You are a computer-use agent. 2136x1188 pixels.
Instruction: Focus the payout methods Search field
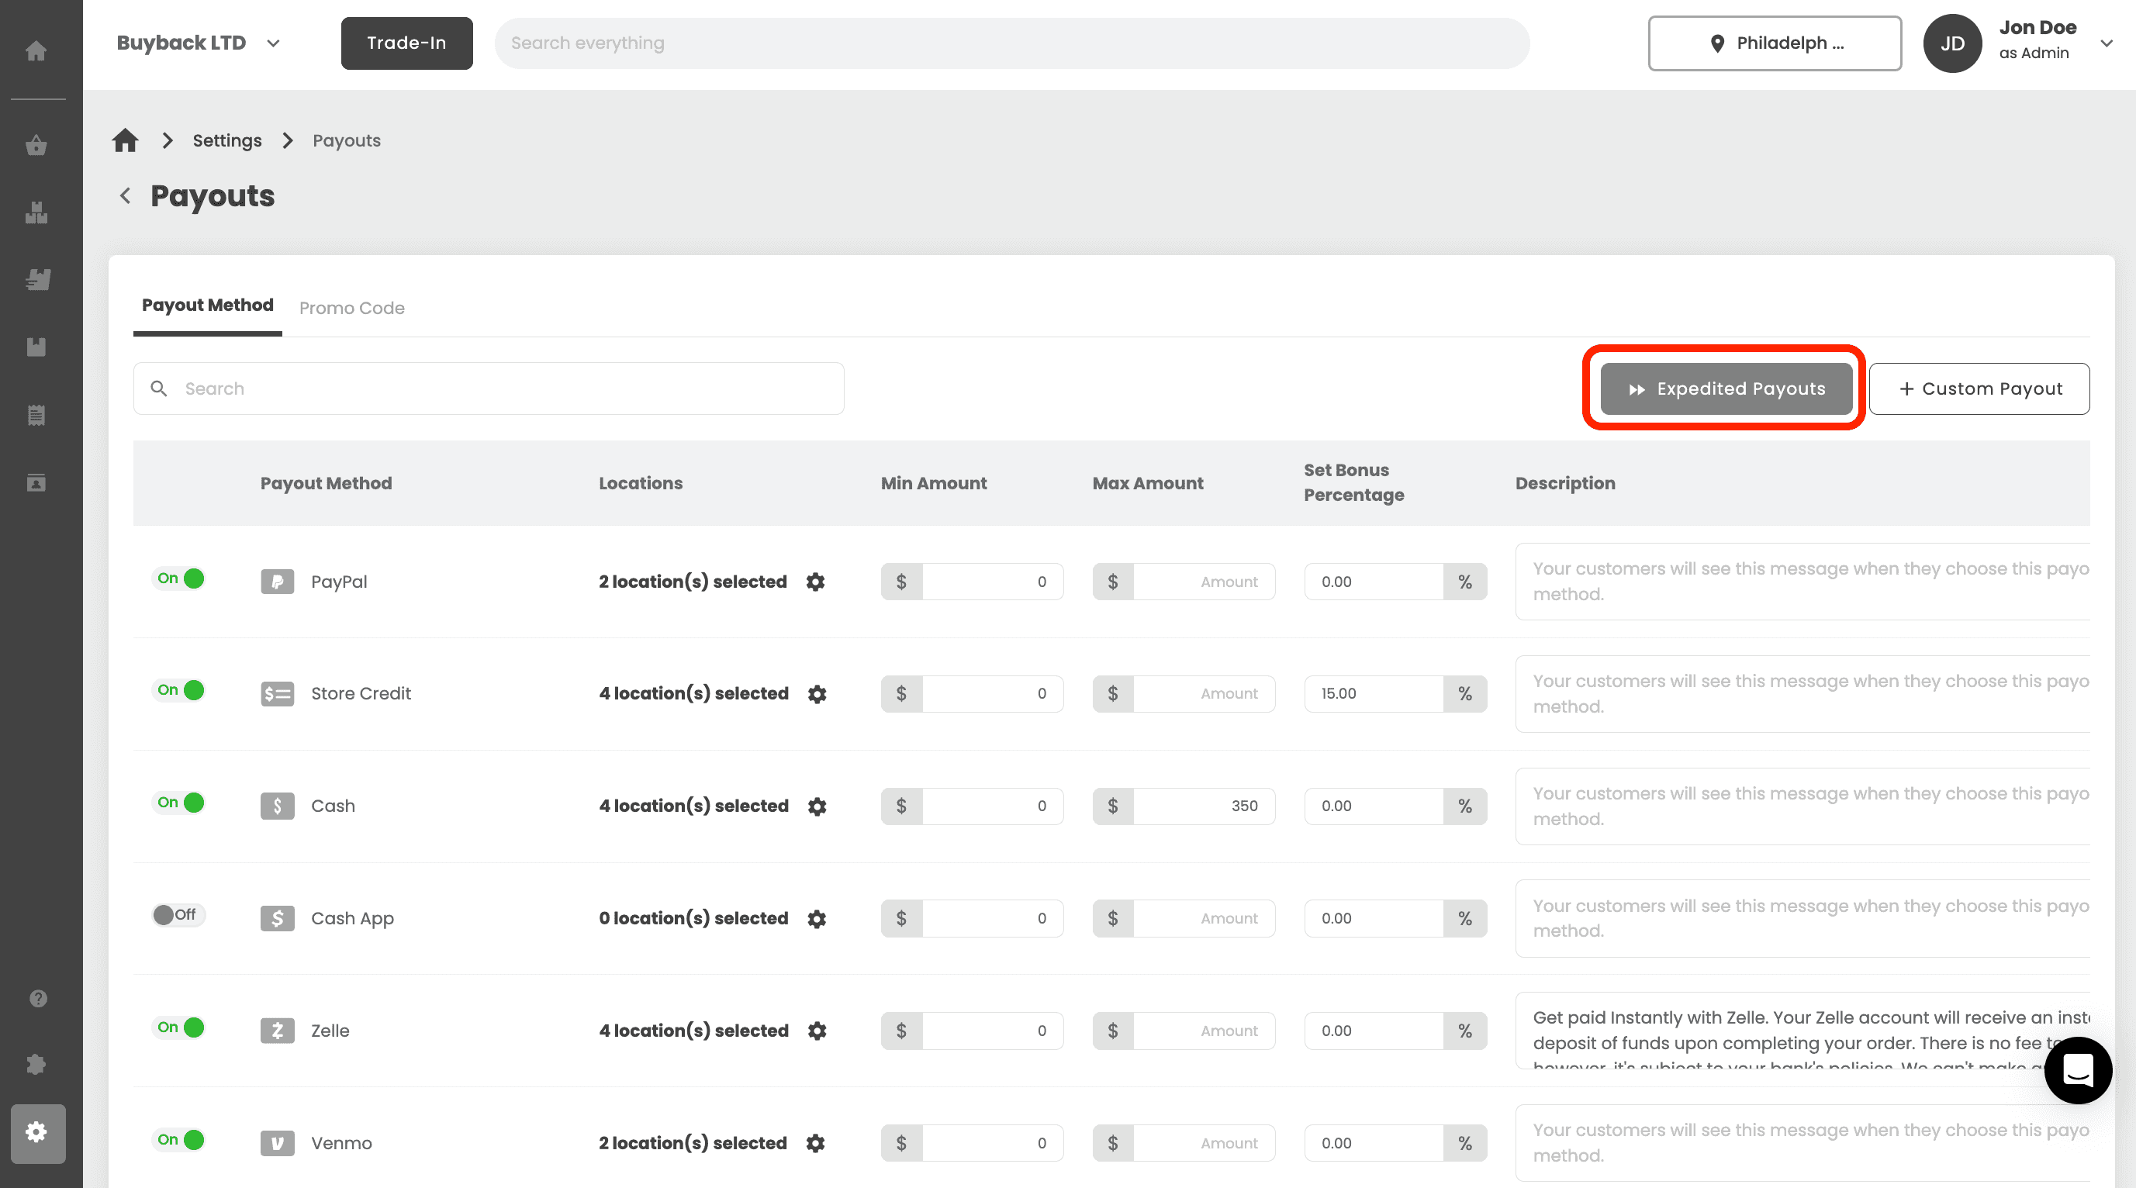tap(489, 389)
